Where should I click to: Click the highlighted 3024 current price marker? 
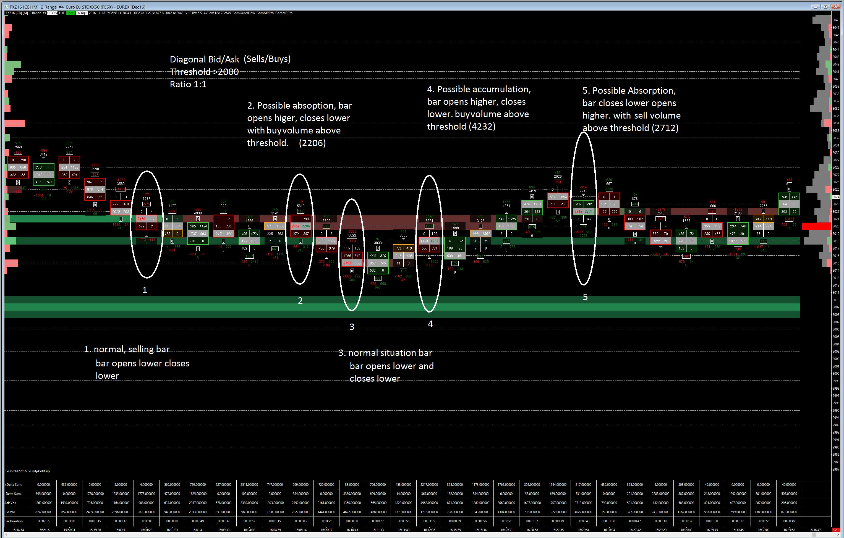(x=836, y=197)
